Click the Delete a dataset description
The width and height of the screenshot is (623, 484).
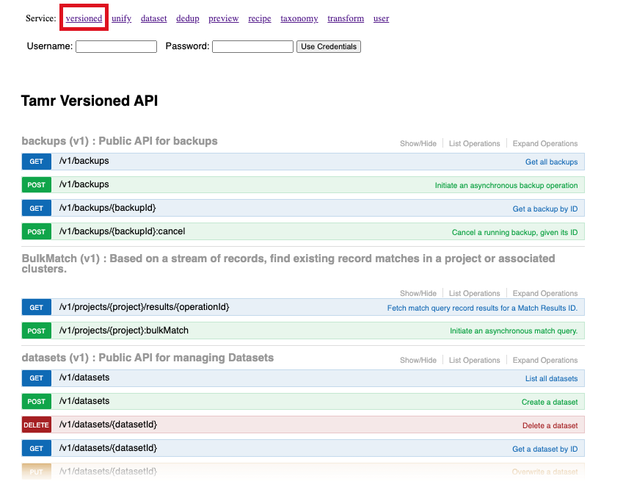point(550,425)
